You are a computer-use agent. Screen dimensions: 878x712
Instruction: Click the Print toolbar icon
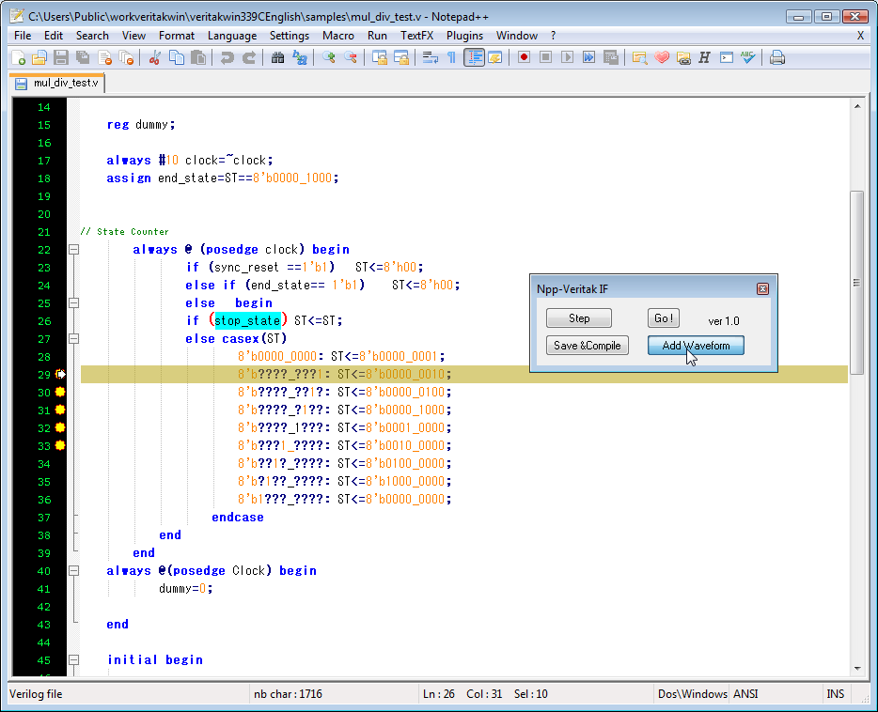point(777,57)
